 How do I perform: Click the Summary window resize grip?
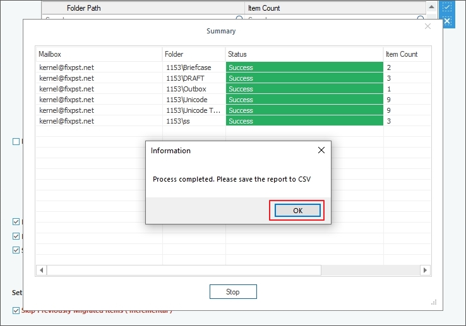coord(434,302)
